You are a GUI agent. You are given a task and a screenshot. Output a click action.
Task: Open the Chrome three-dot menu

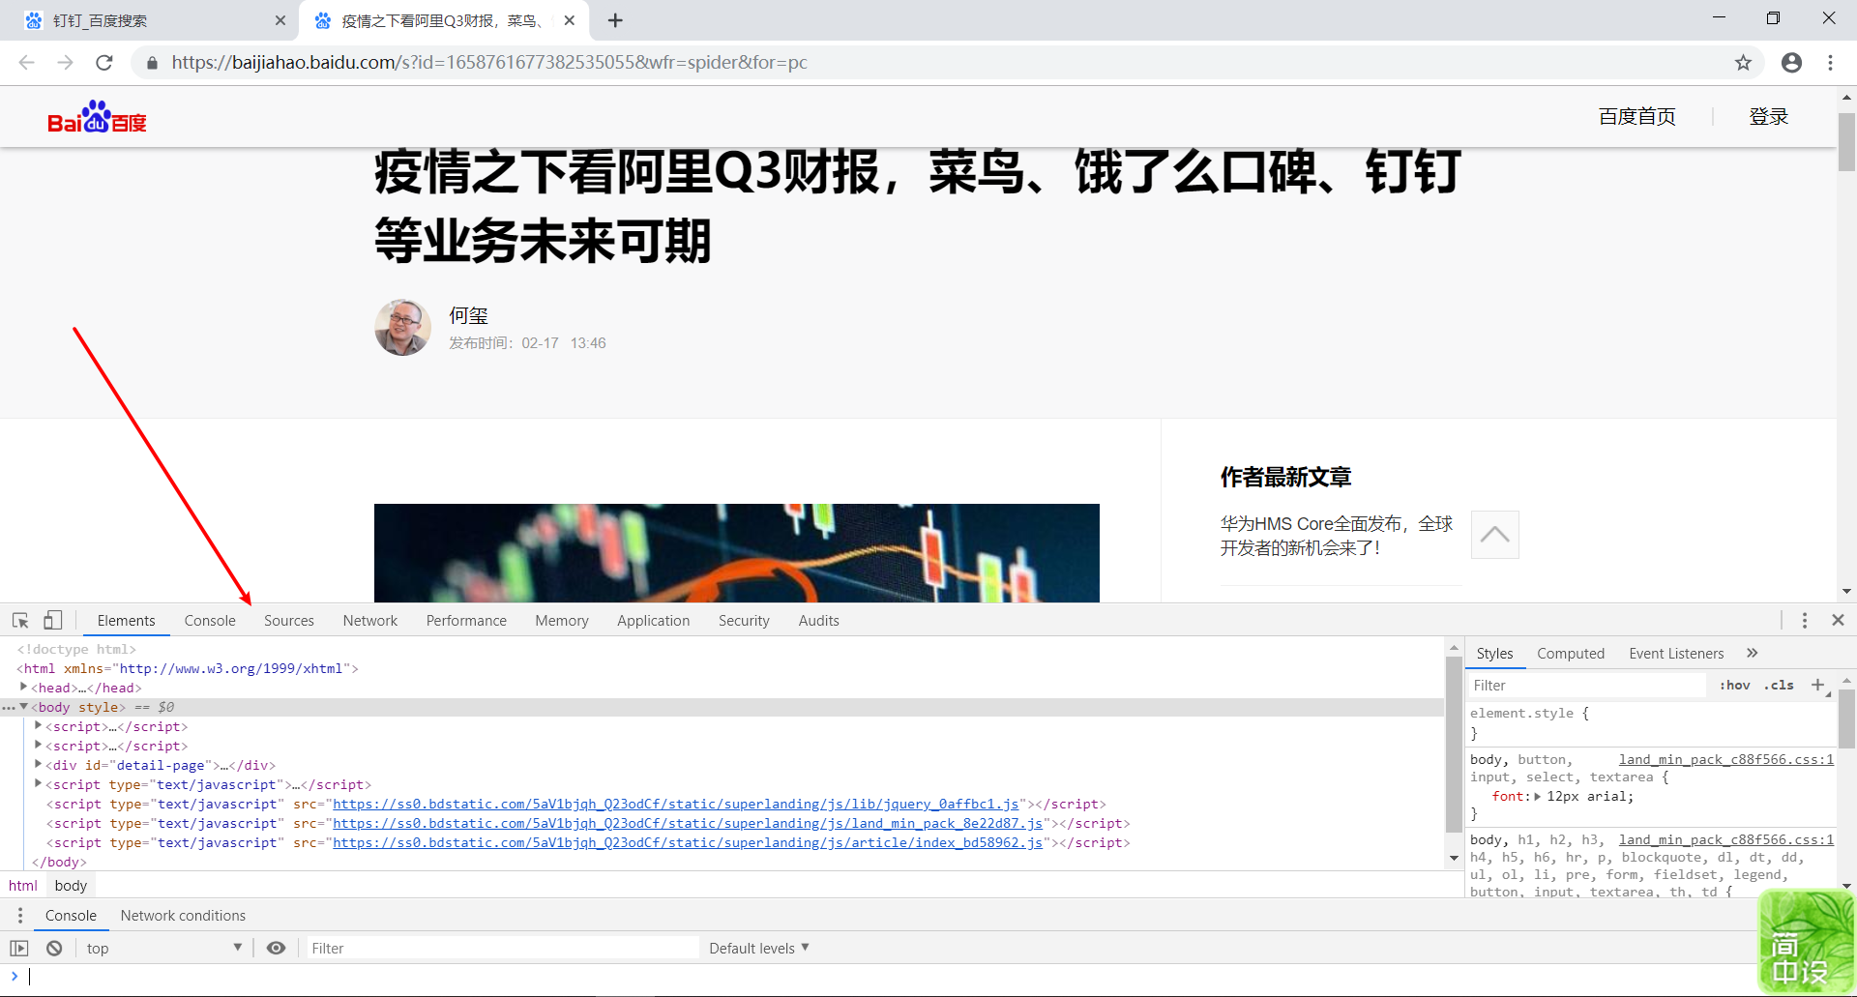(1830, 62)
